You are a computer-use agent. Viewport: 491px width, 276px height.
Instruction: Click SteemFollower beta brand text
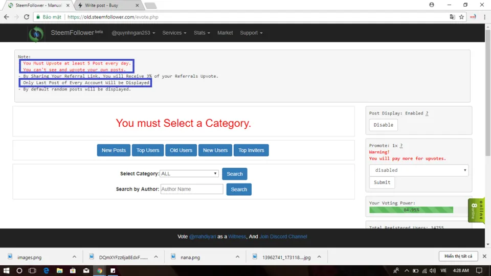click(x=77, y=33)
